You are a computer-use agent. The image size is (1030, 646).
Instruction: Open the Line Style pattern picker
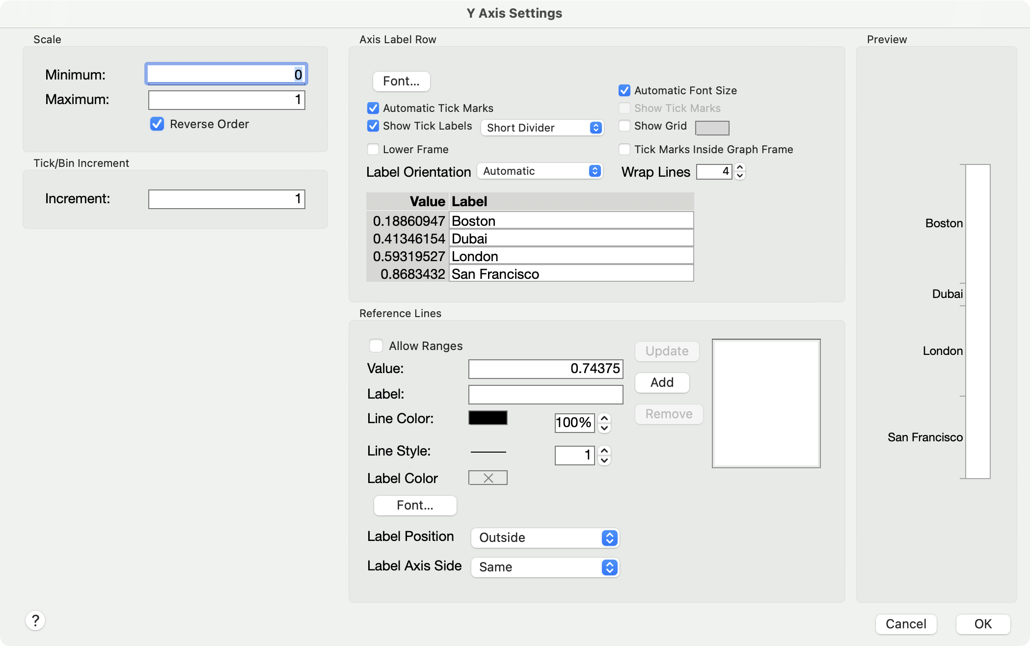[x=488, y=452]
